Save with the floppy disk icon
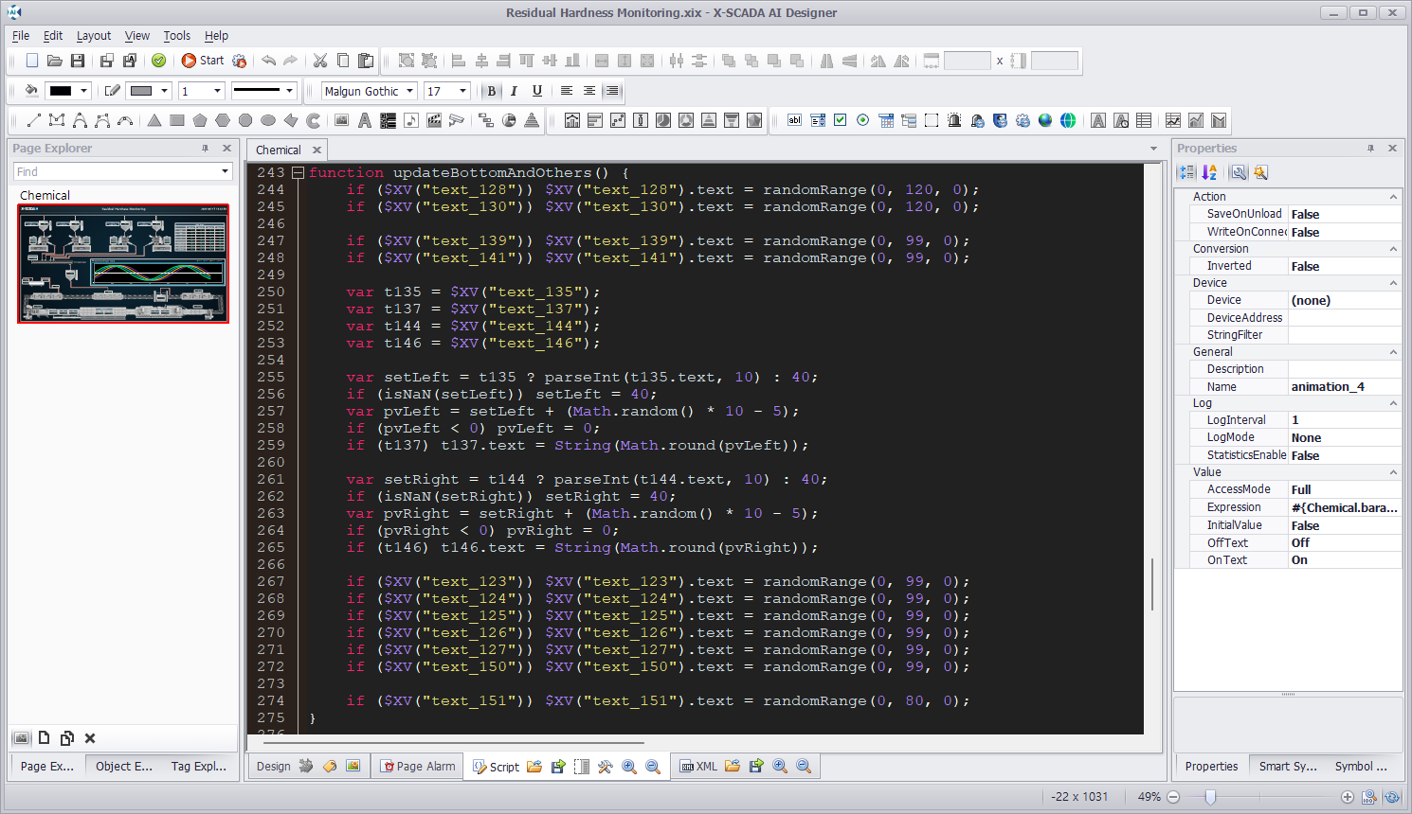Image resolution: width=1412 pixels, height=814 pixels. click(x=78, y=61)
